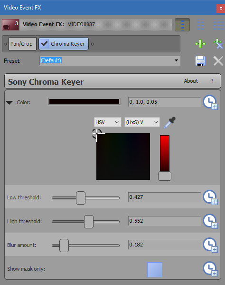Animate Low threshold via clock icon
This screenshot has width=225, height=285.
[210, 197]
